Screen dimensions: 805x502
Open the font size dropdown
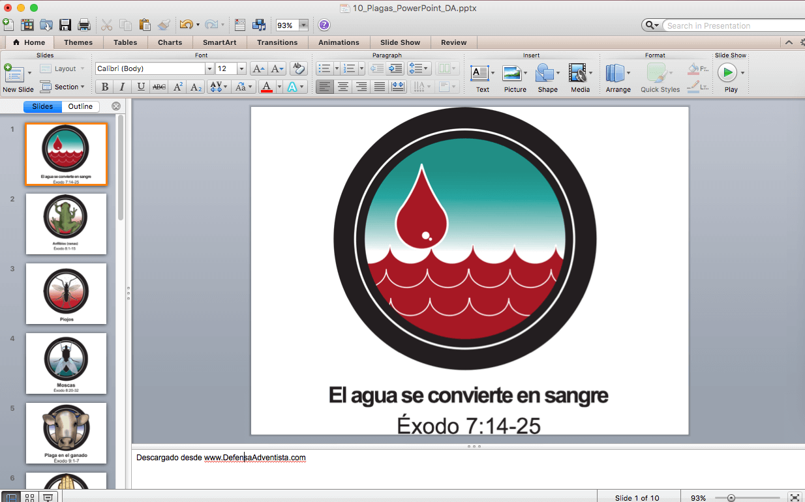click(241, 68)
